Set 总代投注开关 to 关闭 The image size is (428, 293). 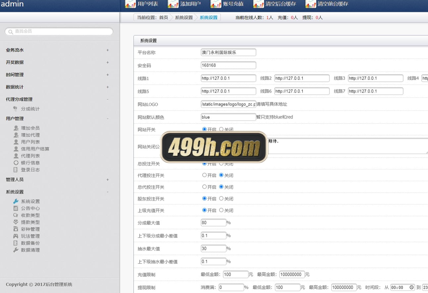[x=221, y=187]
